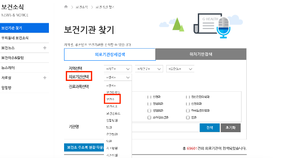Expand 자료실 submenu with plus icon
This screenshot has width=303, height=158.
[45, 77]
